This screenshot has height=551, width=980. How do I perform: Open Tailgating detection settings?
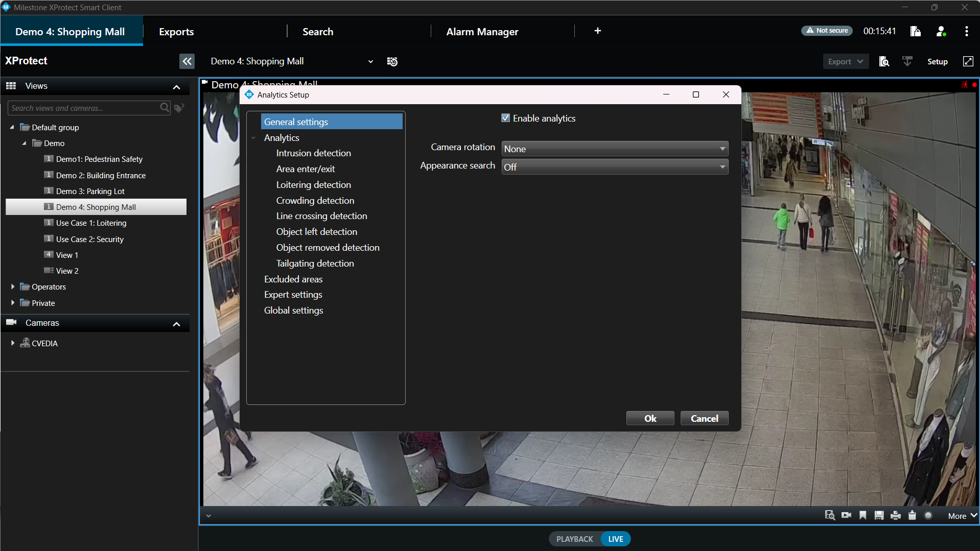[x=315, y=263]
